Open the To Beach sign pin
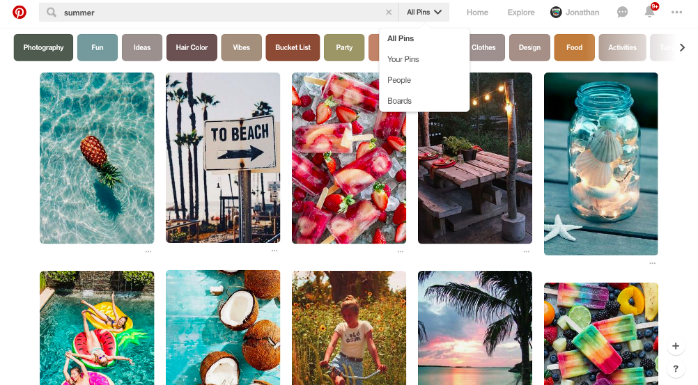698x385 pixels. (x=223, y=158)
